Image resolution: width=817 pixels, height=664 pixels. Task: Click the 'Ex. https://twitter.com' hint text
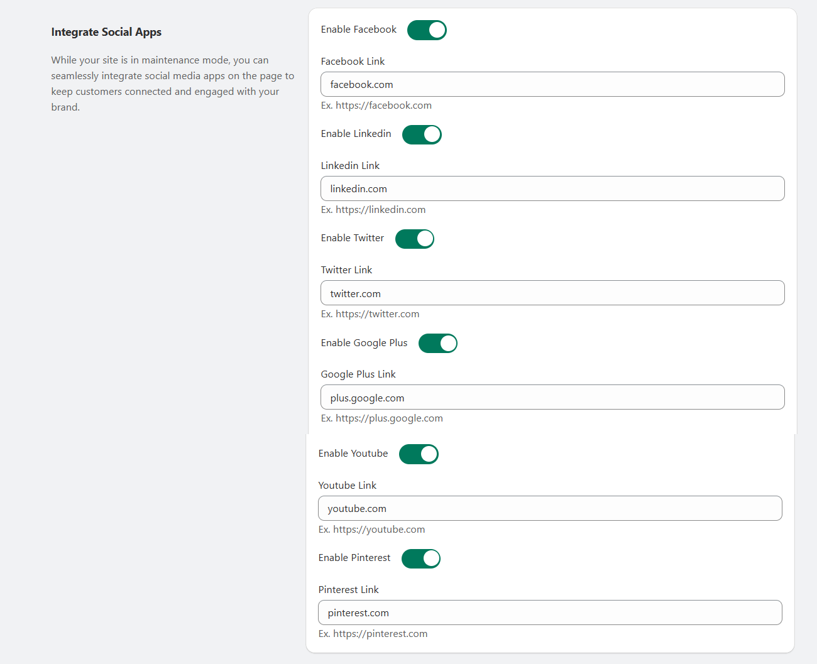[x=370, y=314]
